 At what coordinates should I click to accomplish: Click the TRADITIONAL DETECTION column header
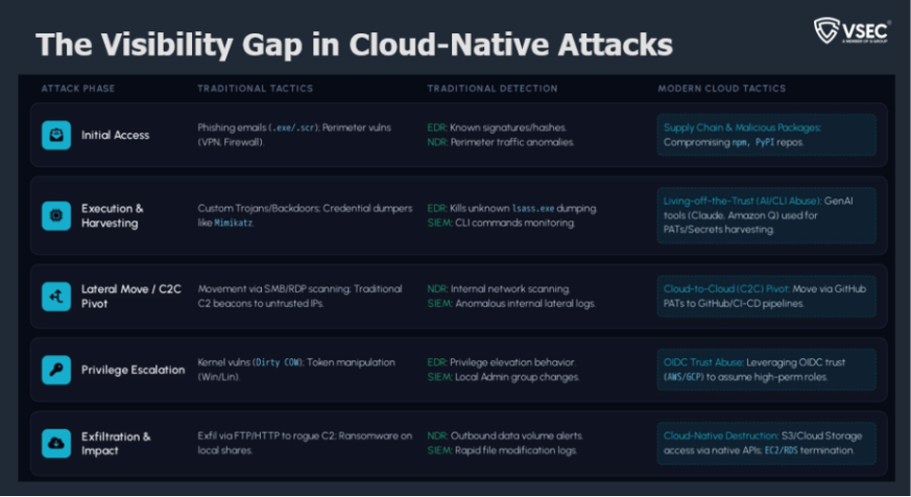[492, 88]
